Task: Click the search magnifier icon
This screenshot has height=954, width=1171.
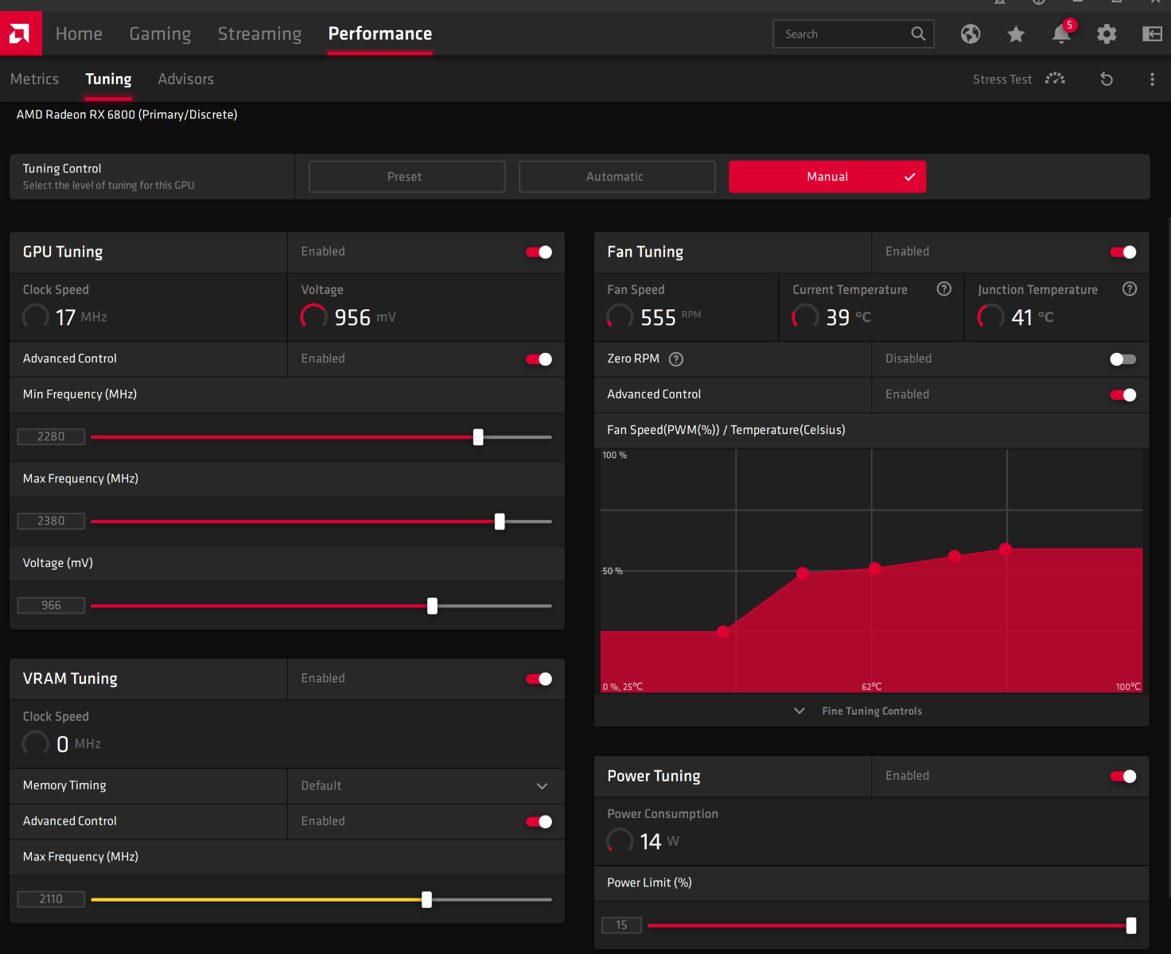Action: point(918,33)
